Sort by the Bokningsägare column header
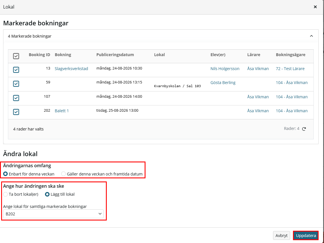This screenshot has height=243, width=324. 290,55
